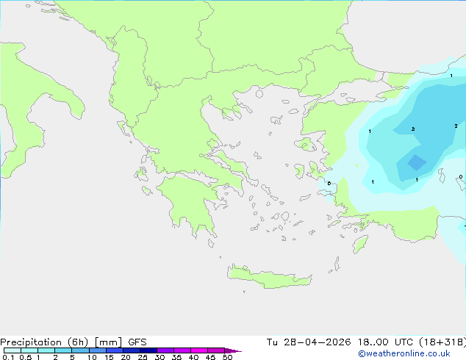Click the '18..00 UTC' time label
466x360 pixels.
(x=385, y=342)
